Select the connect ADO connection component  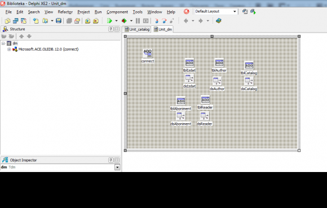(148, 53)
